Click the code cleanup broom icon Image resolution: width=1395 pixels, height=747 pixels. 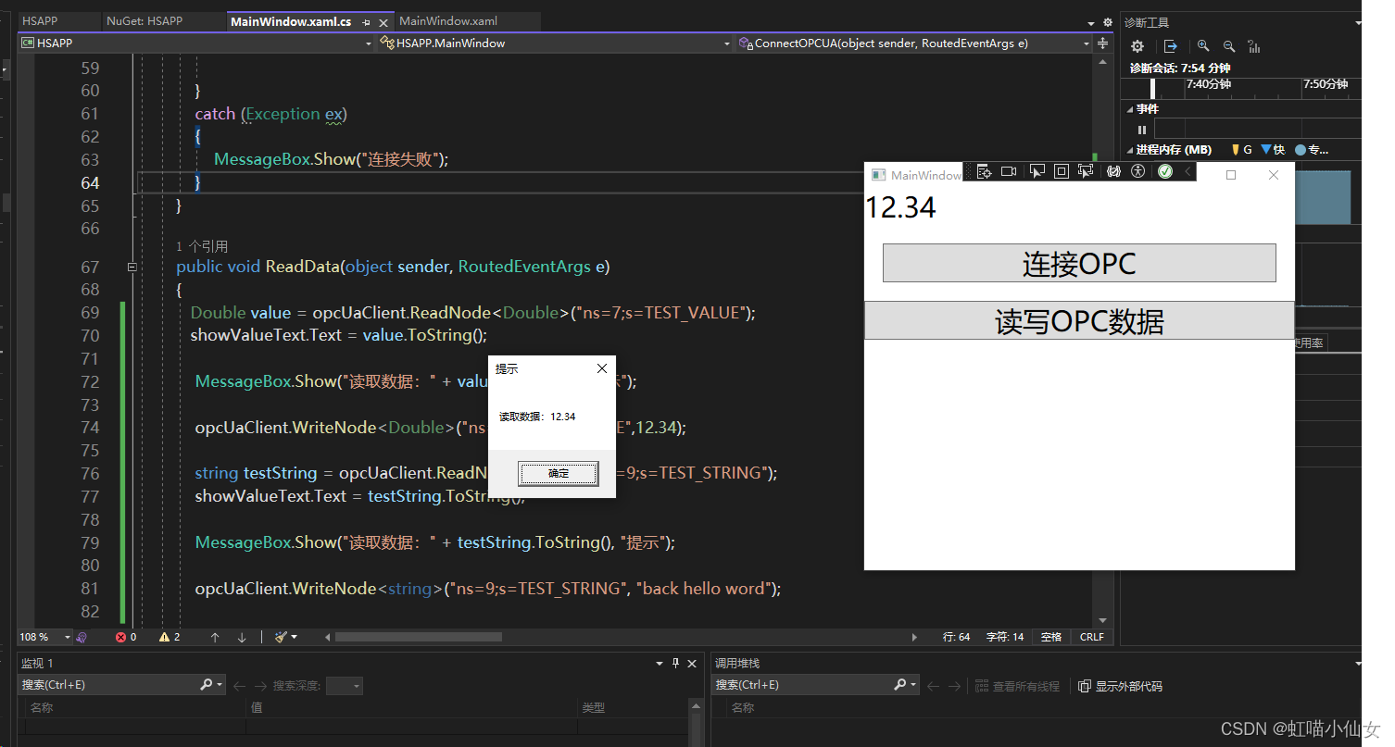pyautogui.click(x=281, y=637)
